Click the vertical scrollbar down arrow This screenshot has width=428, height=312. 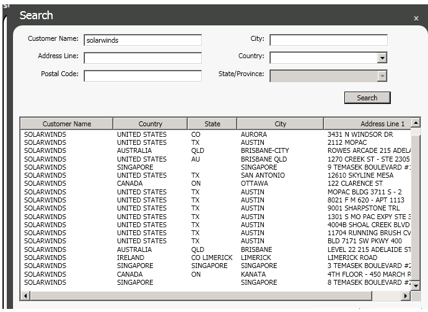tap(416, 286)
